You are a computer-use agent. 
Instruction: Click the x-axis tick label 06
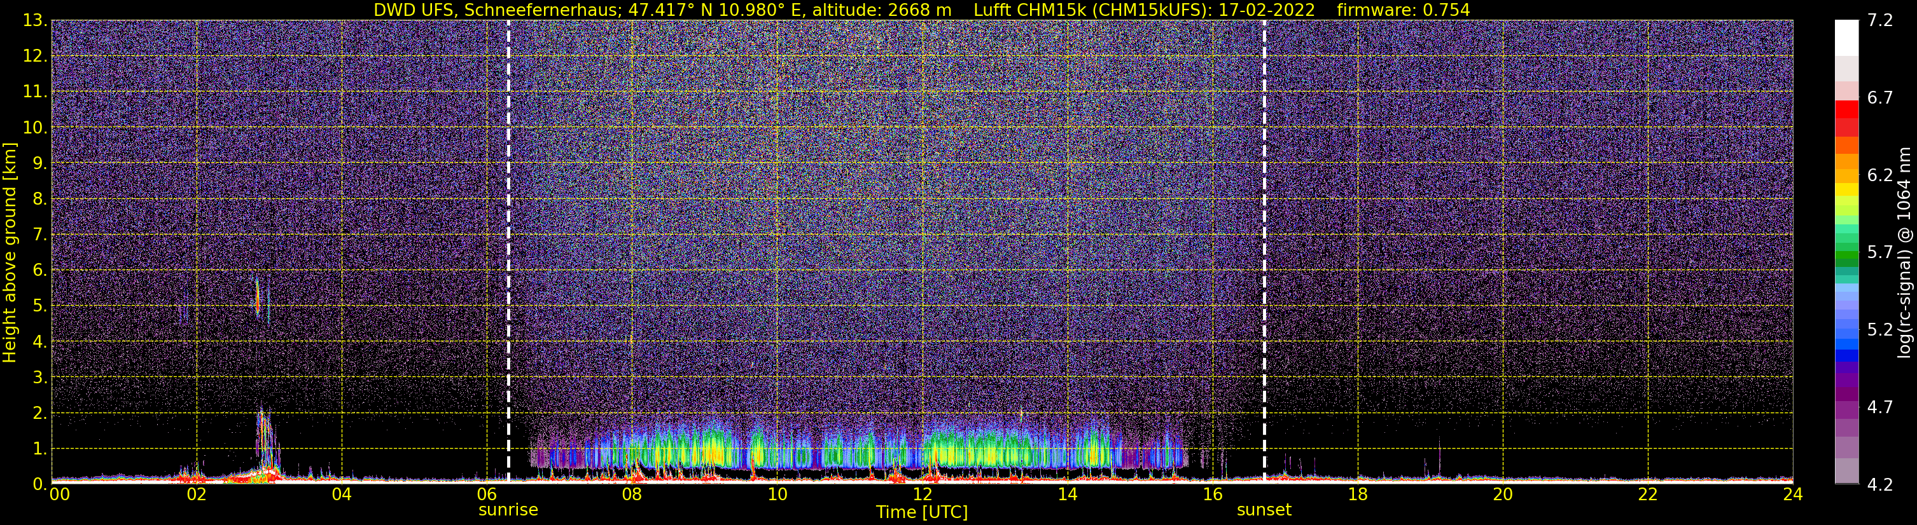pos(487,494)
